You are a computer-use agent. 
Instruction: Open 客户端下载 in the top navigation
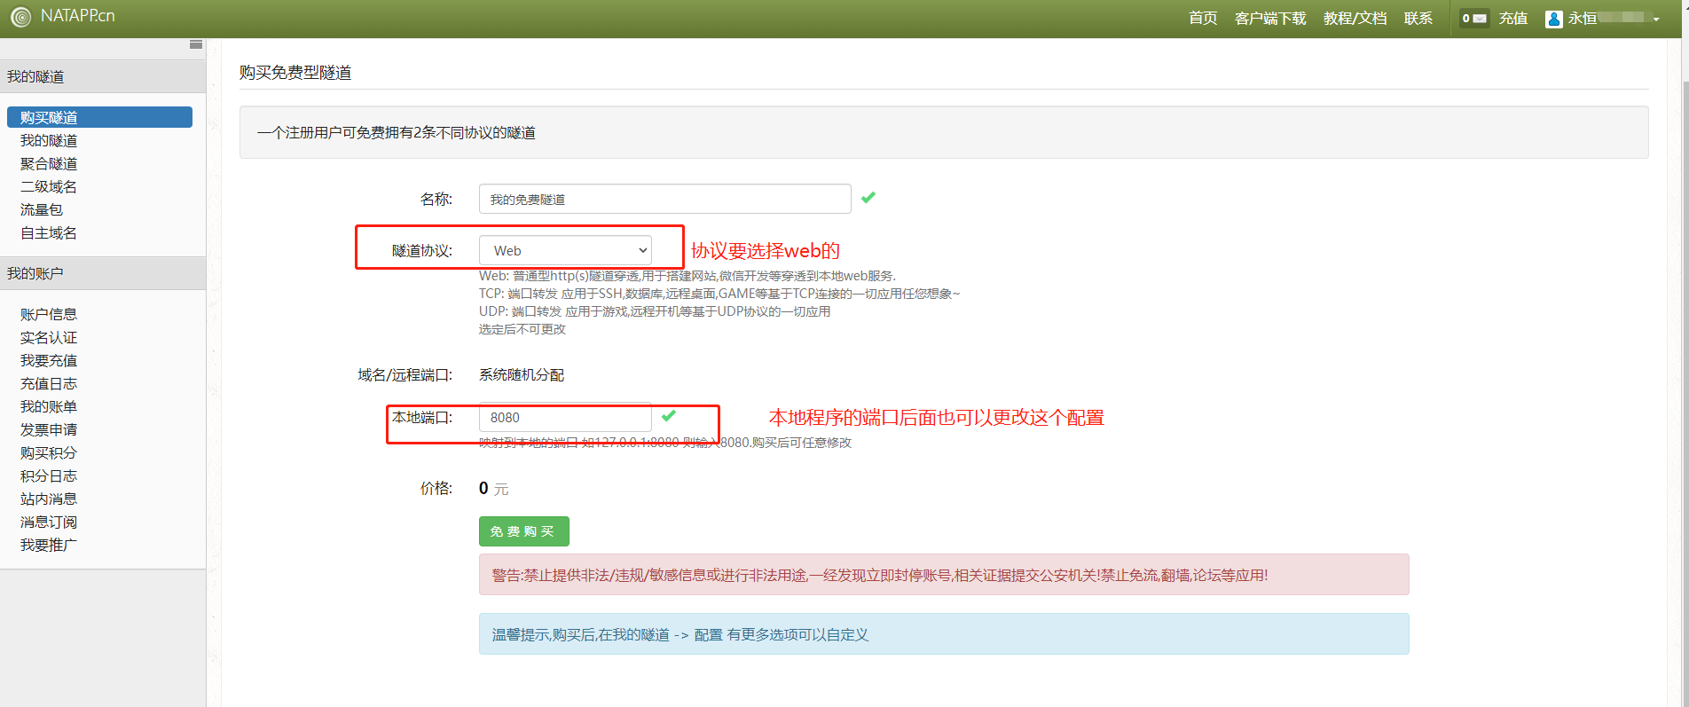pos(1270,18)
